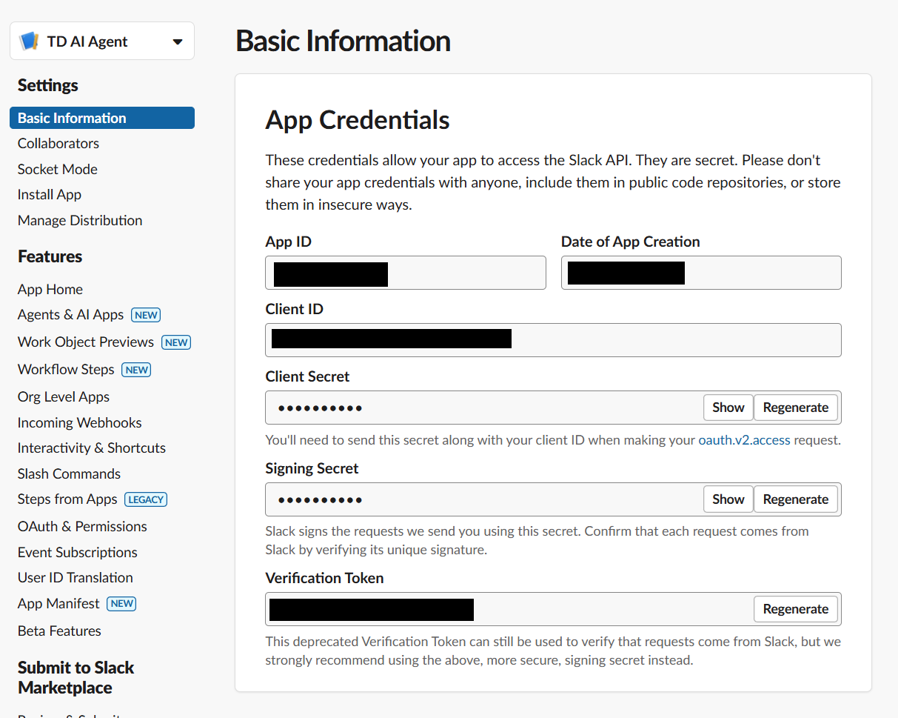Image resolution: width=898 pixels, height=718 pixels.
Task: Click the App ID field
Action: [406, 273]
